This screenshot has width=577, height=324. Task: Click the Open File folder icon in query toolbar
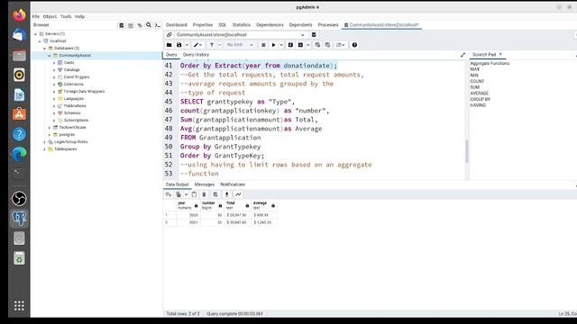(169, 45)
